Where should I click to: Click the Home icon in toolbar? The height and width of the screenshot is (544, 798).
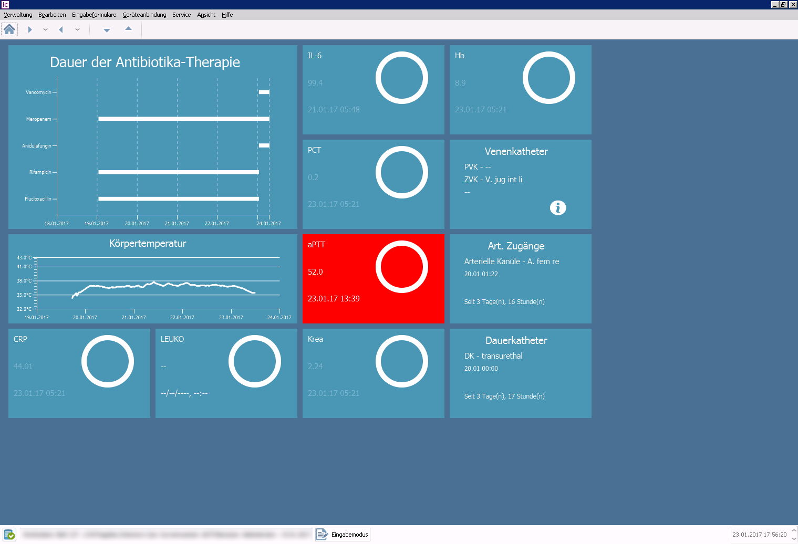(x=9, y=29)
